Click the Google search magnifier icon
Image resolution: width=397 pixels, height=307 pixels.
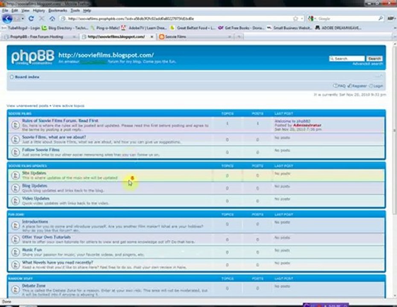coord(380,18)
